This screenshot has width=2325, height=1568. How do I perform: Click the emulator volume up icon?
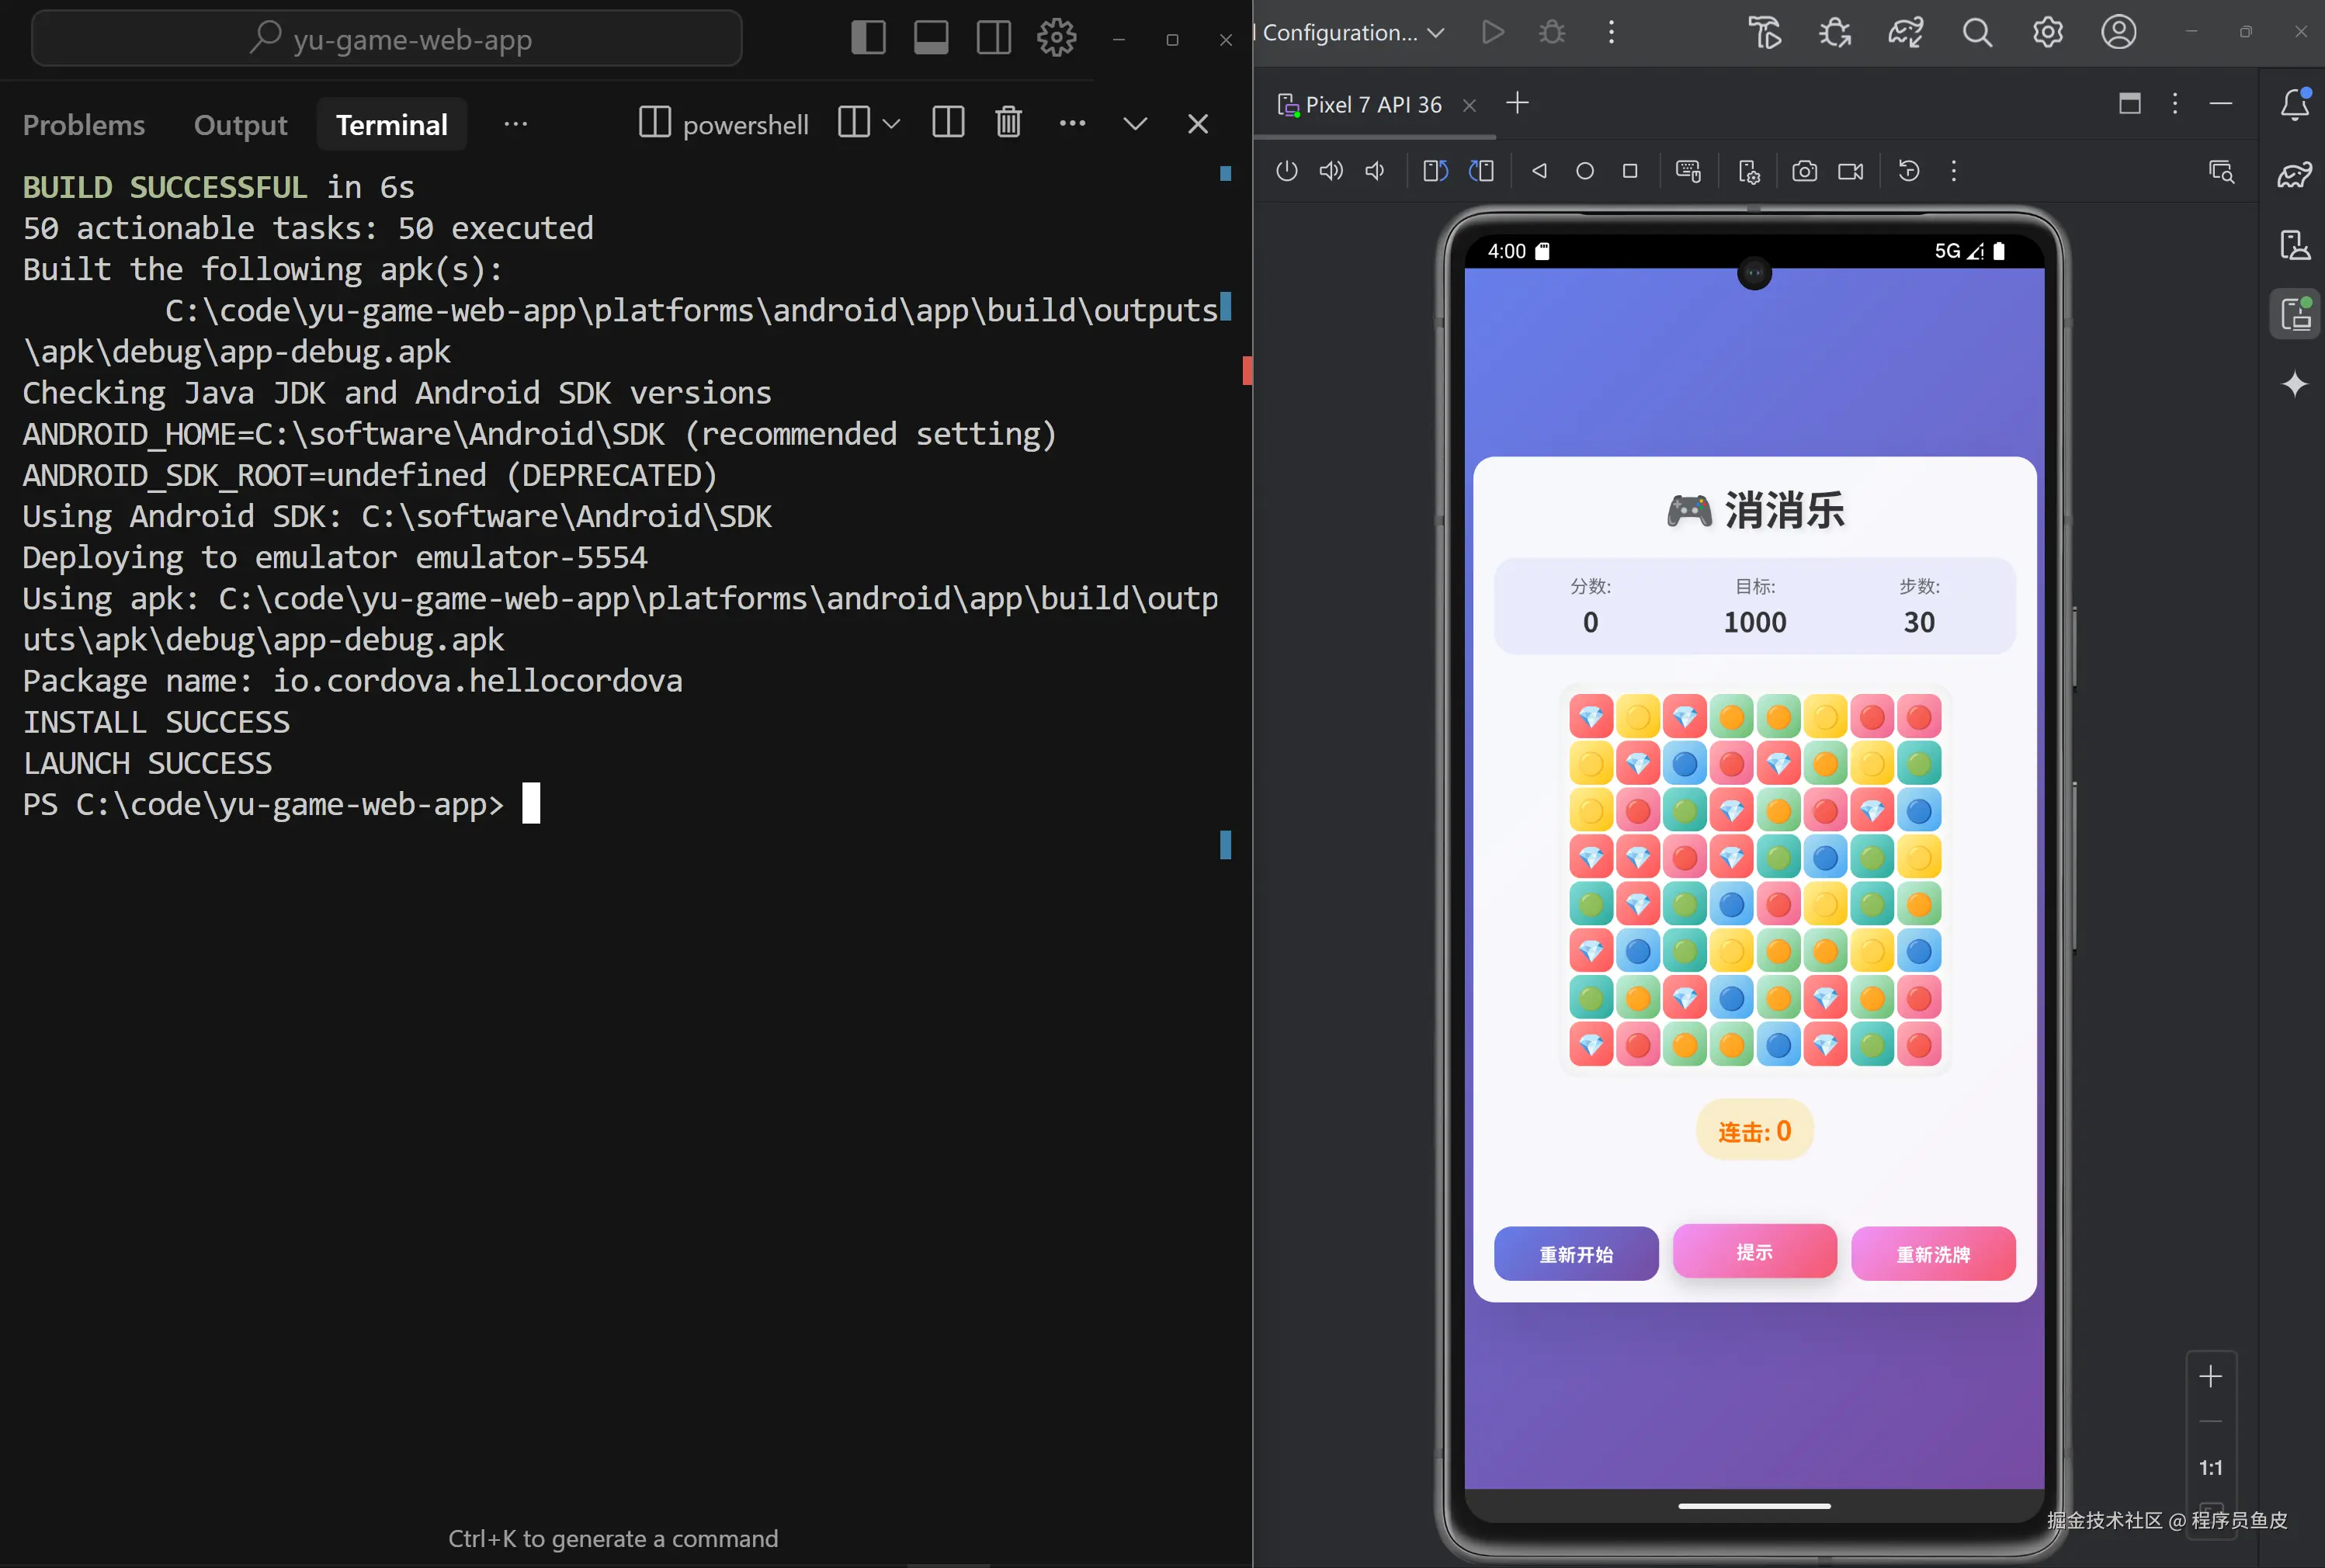point(1330,171)
